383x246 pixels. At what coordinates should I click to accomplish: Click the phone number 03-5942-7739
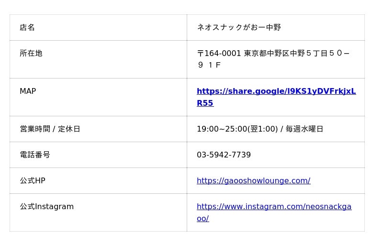224,155
